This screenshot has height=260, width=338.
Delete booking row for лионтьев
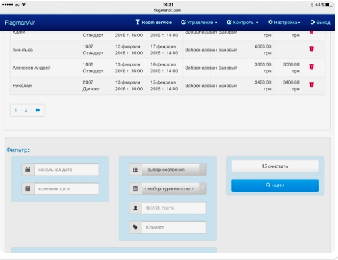(x=311, y=49)
